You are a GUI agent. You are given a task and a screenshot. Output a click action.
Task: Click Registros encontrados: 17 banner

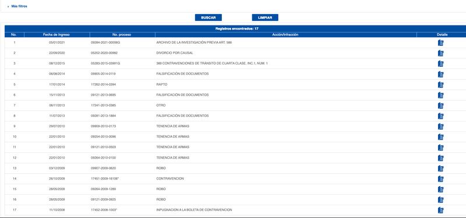click(x=236, y=28)
